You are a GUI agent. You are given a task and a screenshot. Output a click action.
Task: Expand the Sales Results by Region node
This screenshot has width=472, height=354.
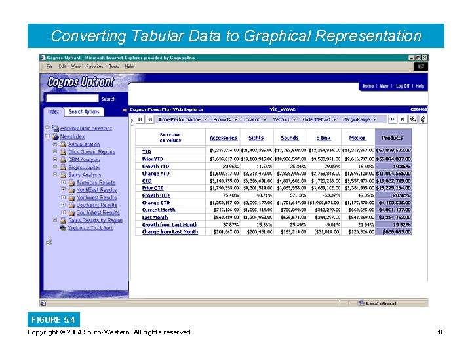point(55,220)
